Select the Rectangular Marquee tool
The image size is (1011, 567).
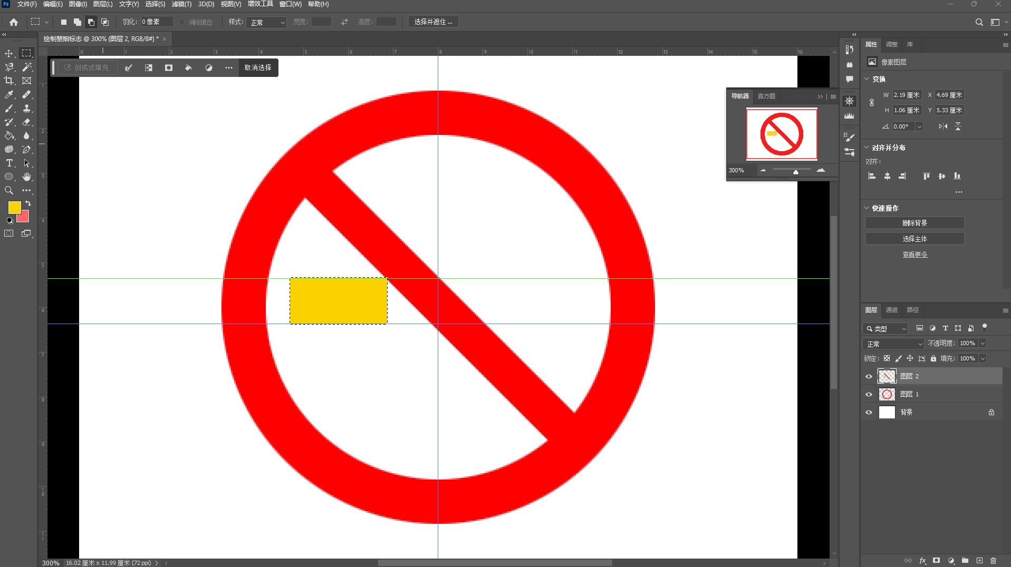pyautogui.click(x=26, y=53)
